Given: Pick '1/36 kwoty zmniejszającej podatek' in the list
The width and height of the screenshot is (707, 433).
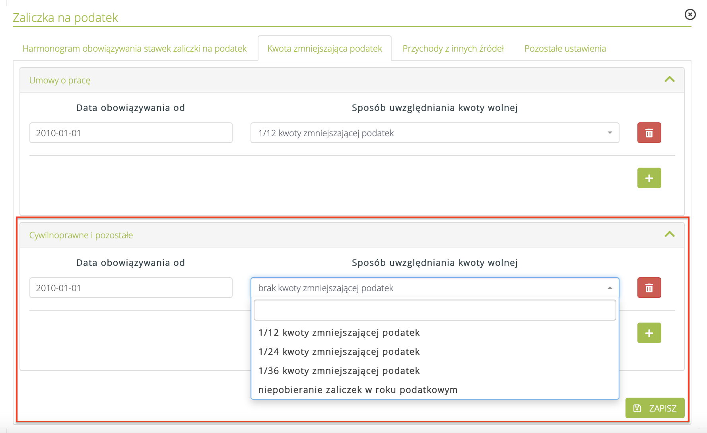Looking at the screenshot, I should 339,371.
